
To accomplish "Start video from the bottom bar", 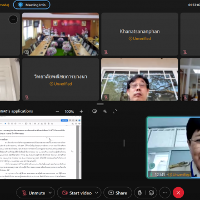I will 77,193.
